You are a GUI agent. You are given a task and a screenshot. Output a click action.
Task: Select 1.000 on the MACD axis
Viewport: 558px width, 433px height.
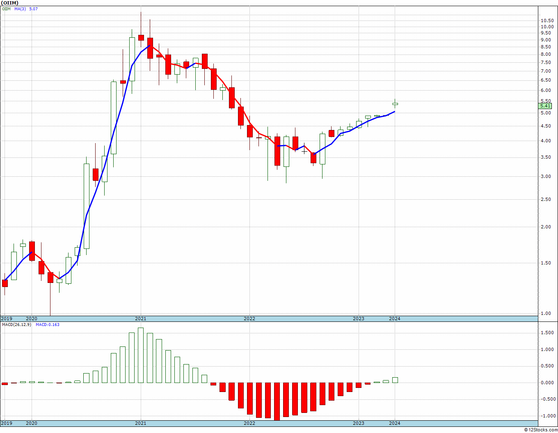click(547, 349)
